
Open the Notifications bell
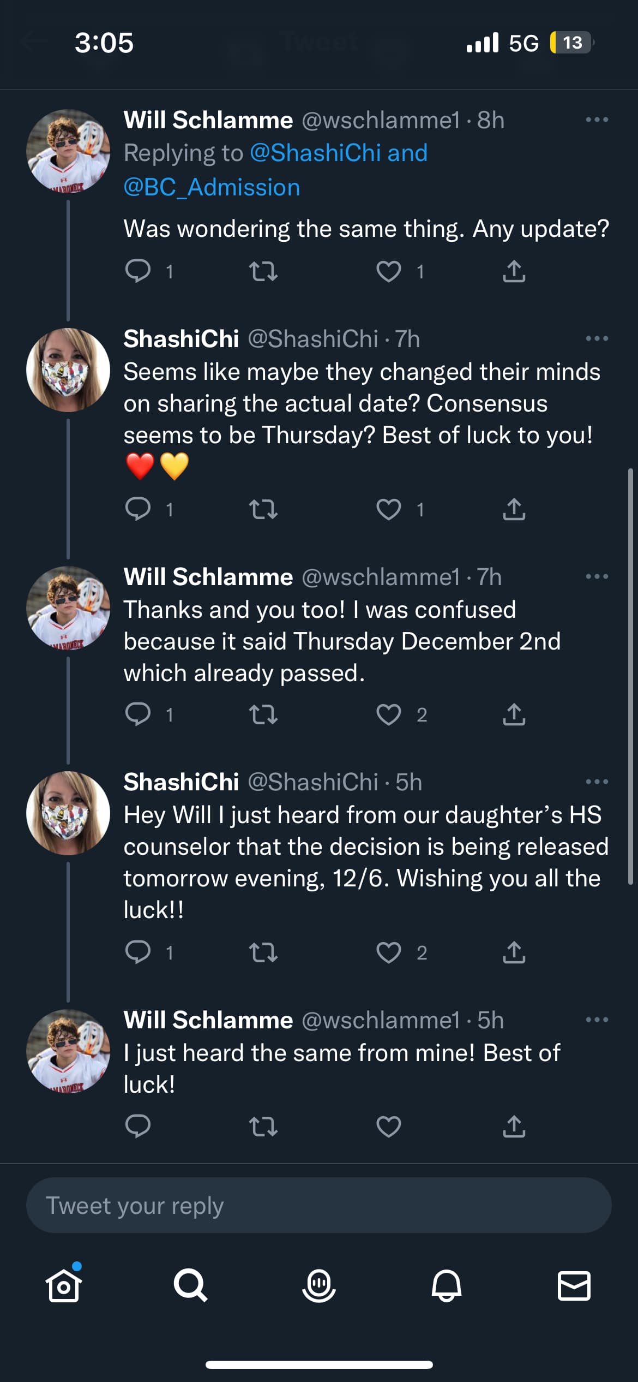447,1285
